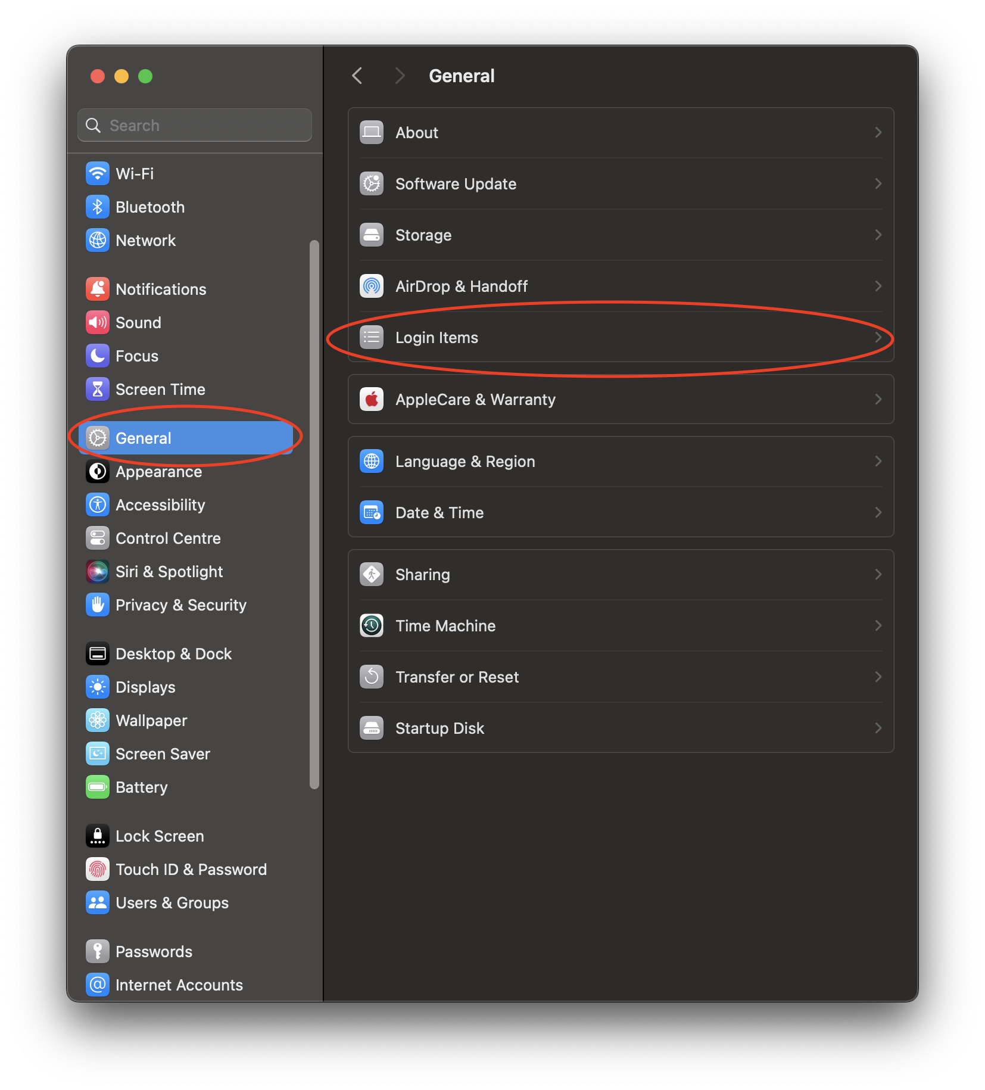985x1090 pixels.
Task: Open the Transfer or Reset label
Action: (x=457, y=677)
